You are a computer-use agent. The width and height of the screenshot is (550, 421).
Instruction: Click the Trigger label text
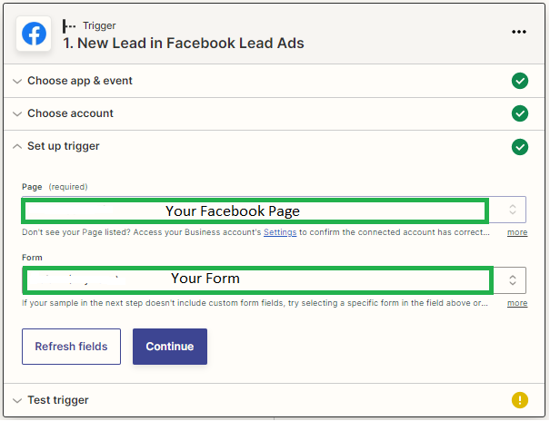[x=99, y=26]
